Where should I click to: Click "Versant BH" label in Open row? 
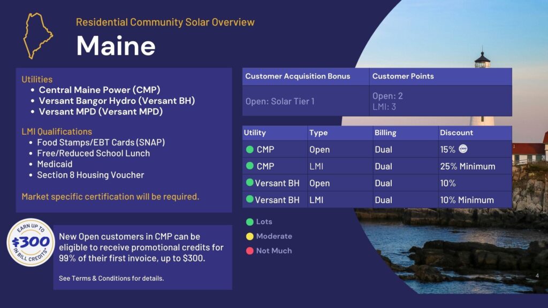[x=277, y=183]
